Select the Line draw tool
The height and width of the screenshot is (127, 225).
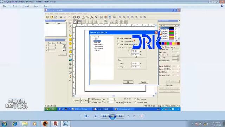coord(70,31)
